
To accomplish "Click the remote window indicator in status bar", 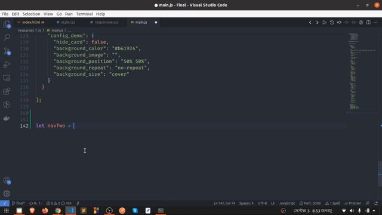I will [5, 203].
